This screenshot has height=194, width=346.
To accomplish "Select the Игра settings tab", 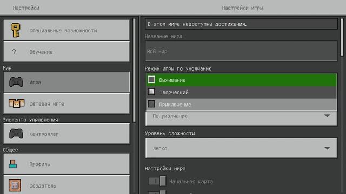I will 66,82.
